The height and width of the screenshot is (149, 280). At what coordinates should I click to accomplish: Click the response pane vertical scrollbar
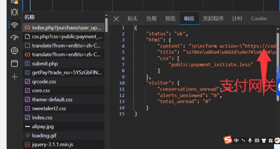click(278, 67)
